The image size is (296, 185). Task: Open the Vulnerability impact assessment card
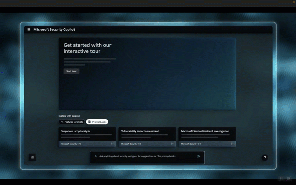(147, 137)
